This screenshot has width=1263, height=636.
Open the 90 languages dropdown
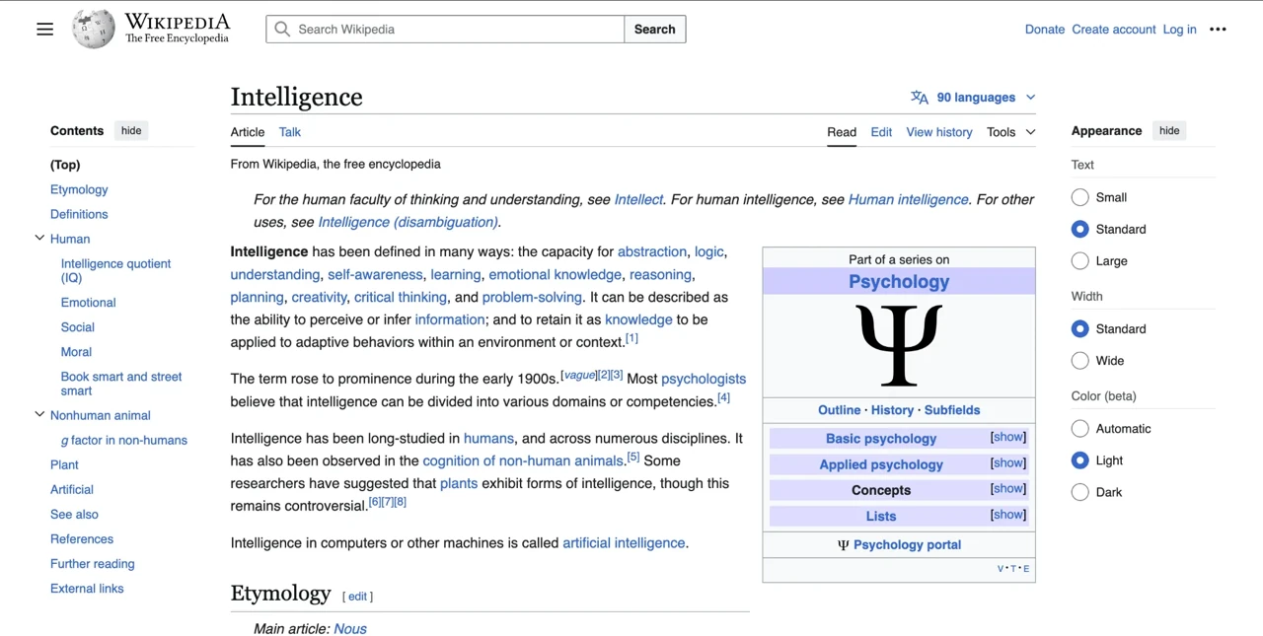pos(973,98)
